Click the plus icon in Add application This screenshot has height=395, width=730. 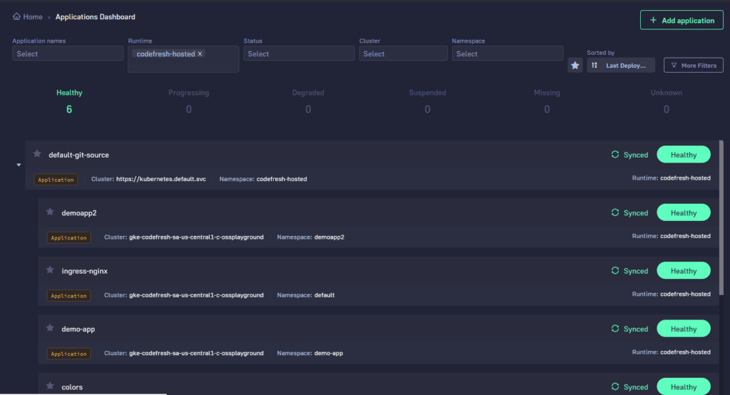[653, 20]
